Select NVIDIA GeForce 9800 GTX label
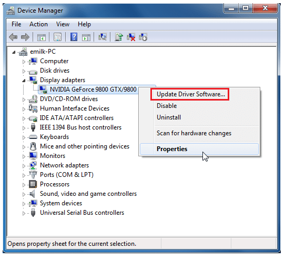This screenshot has height=259, width=285. (93, 89)
